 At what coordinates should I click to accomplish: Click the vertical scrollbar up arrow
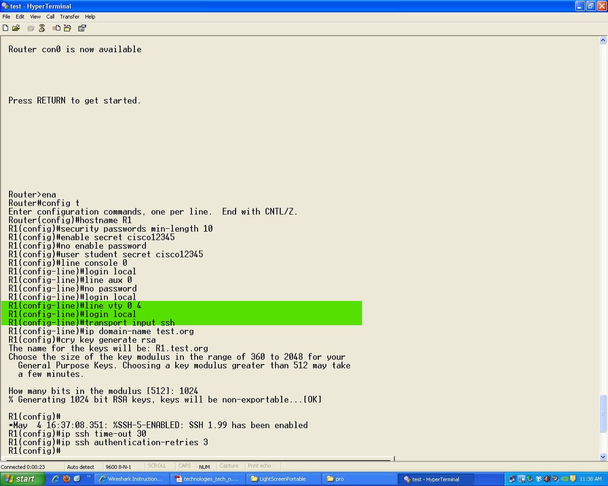click(x=603, y=40)
